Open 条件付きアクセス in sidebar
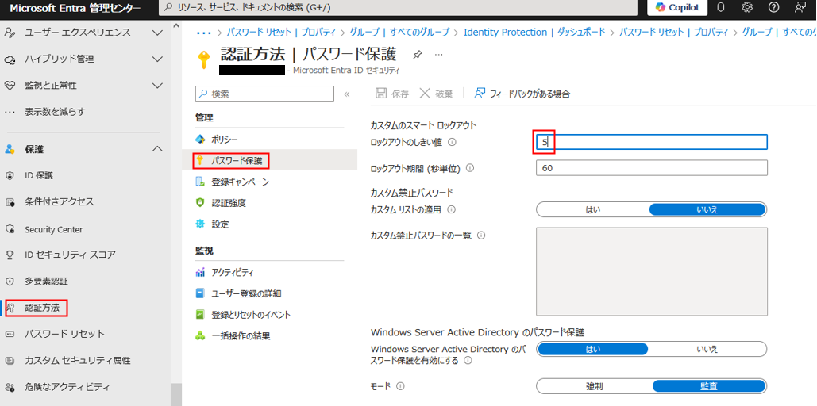 pos(60,201)
